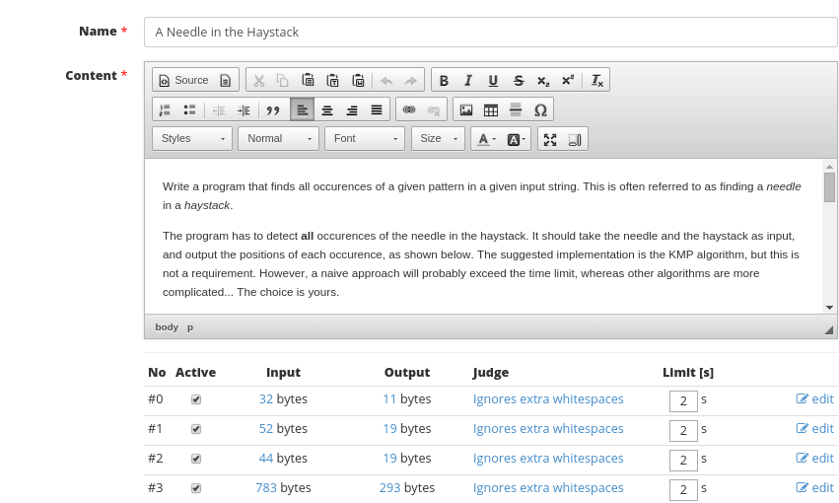Uncheck Active for test #3
This screenshot has height=503, width=839.
click(x=196, y=488)
